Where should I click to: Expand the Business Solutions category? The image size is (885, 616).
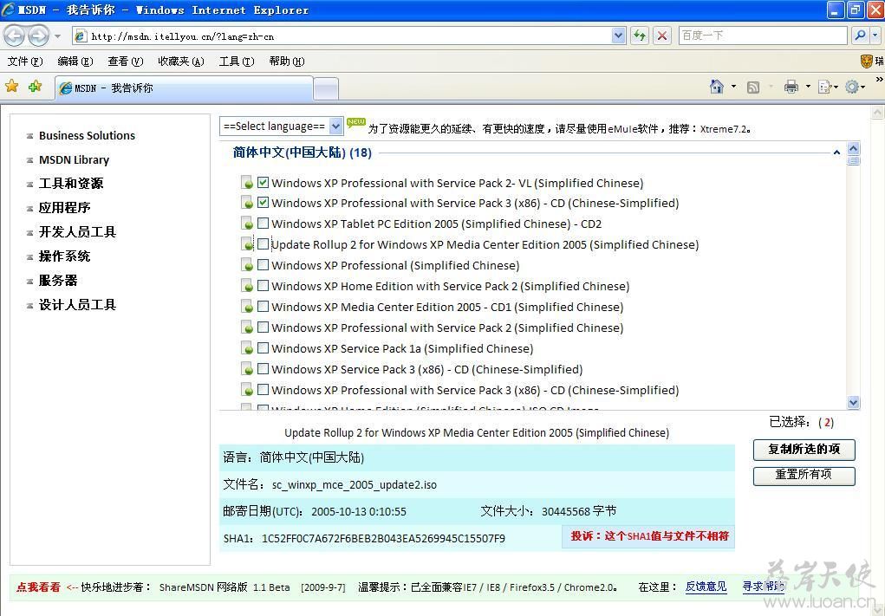(x=87, y=135)
